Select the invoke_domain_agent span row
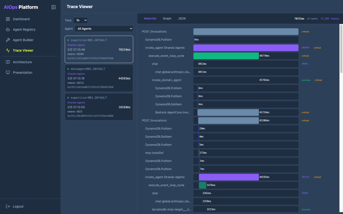 (220, 80)
